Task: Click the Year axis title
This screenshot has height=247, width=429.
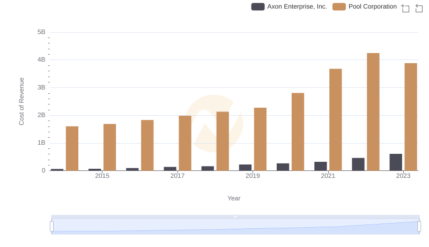Action: (x=234, y=198)
